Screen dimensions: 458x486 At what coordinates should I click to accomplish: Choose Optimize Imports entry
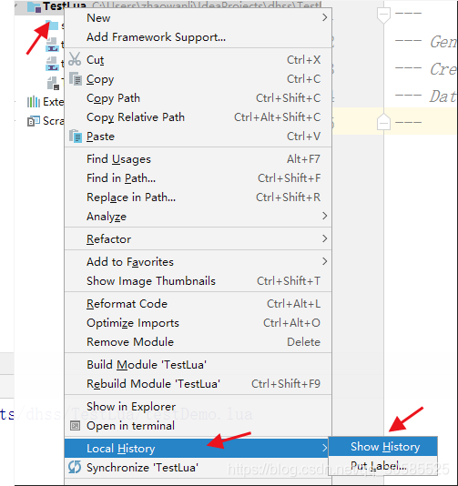[198, 323]
